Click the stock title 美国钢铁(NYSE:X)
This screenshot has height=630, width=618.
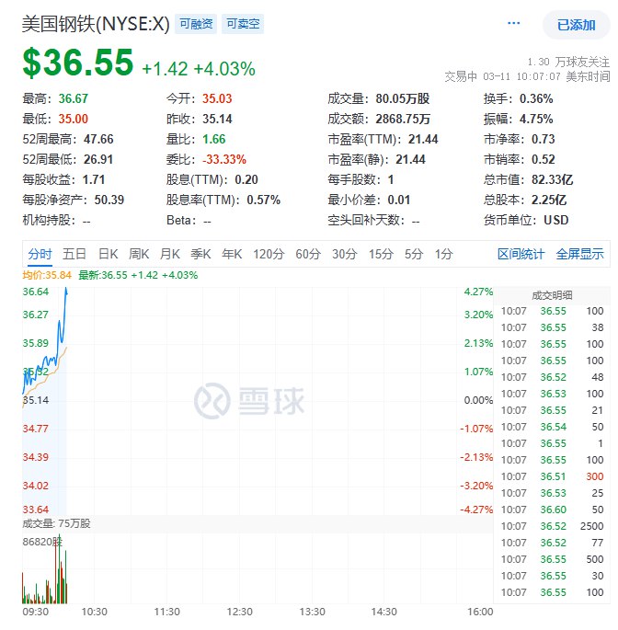tap(96, 24)
